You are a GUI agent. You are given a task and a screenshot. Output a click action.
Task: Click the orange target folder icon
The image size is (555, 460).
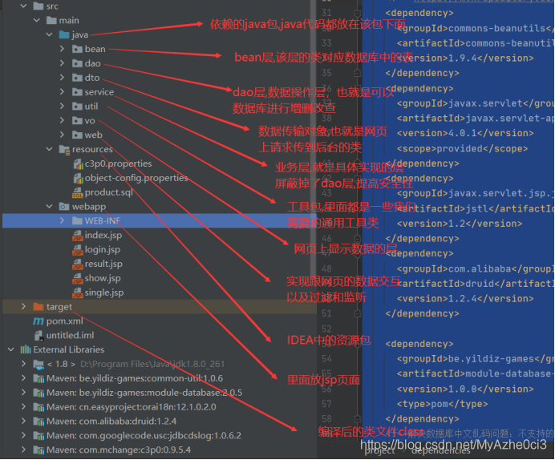38,306
